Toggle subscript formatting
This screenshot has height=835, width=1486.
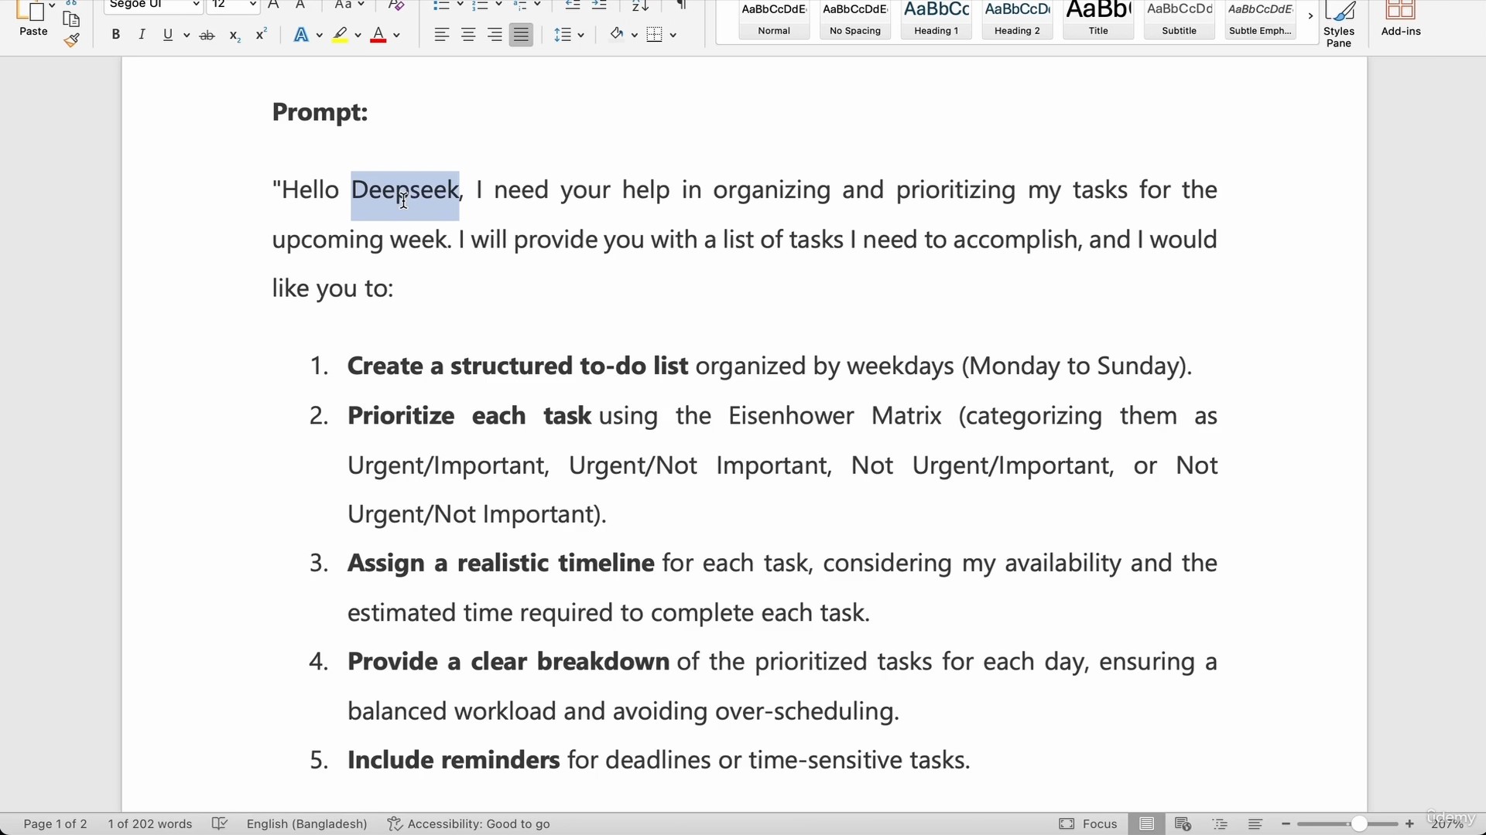pyautogui.click(x=235, y=35)
